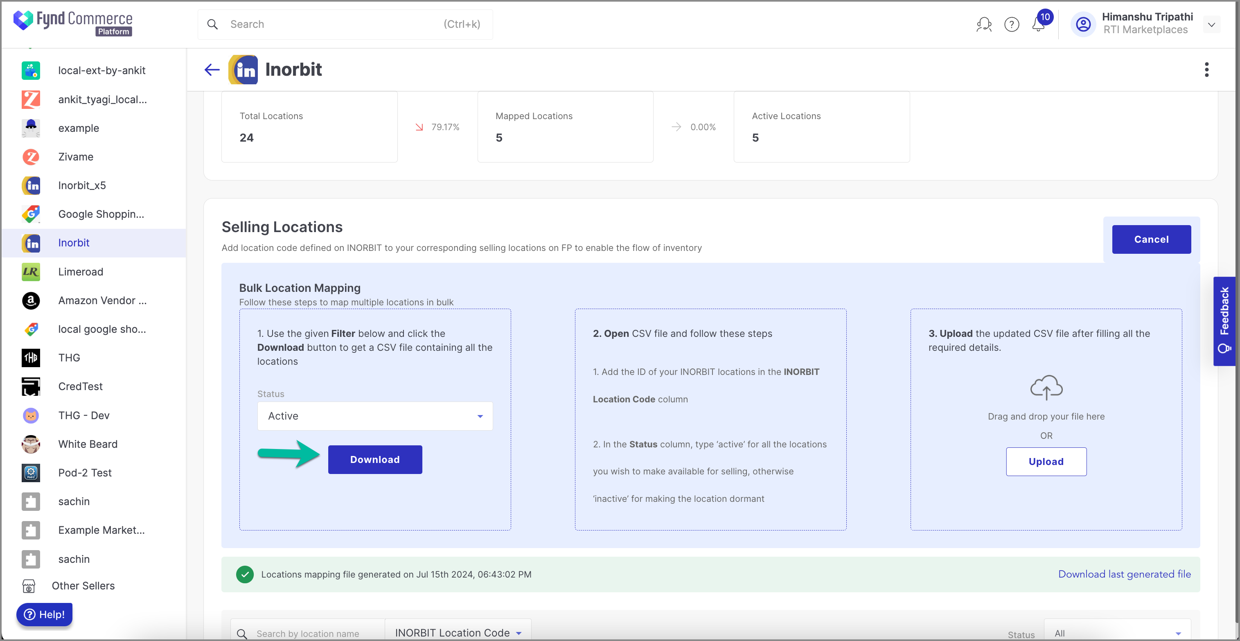This screenshot has width=1240, height=641.
Task: Open the Status Active dropdown
Action: [375, 416]
